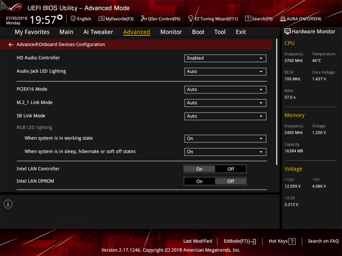
Task: Click the memory capacity 16384 MB
Action: coord(294,151)
